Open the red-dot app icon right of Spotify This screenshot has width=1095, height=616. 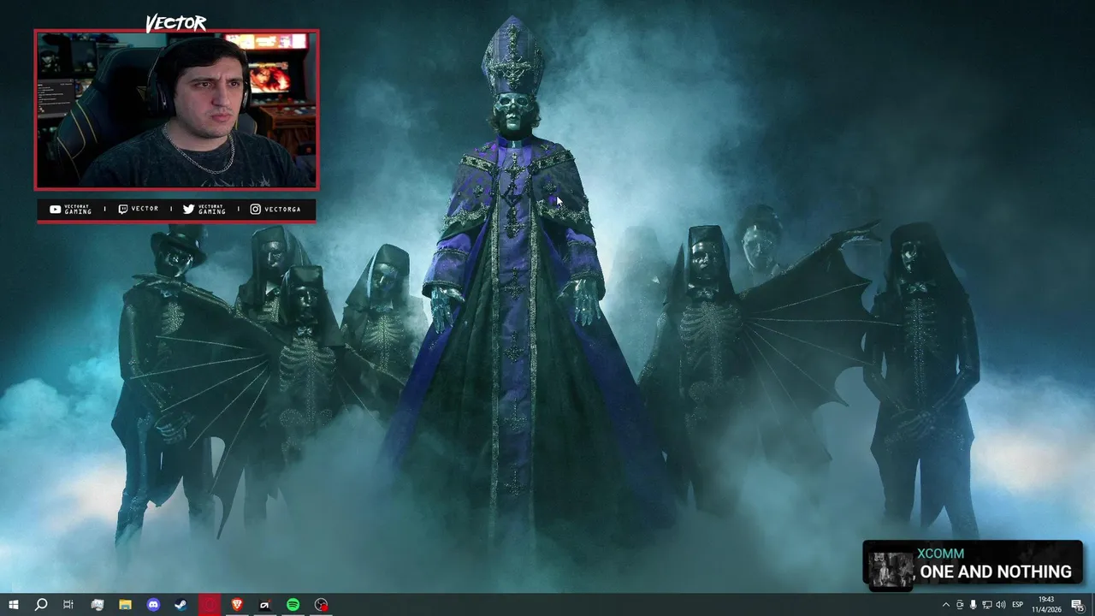[321, 605]
